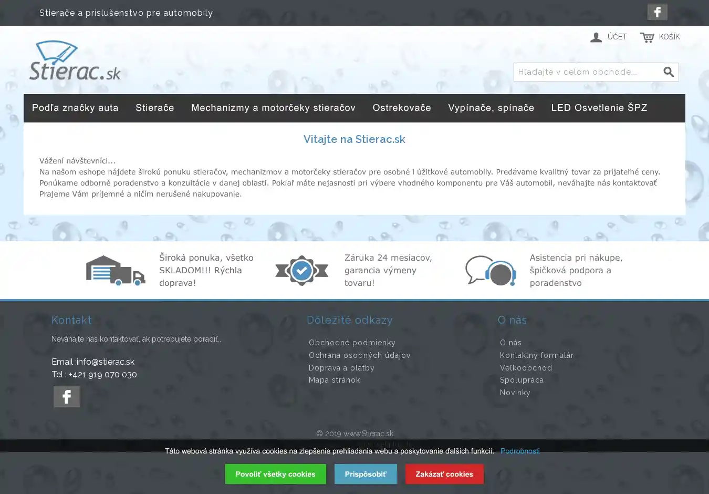Focus the store search input field
This screenshot has height=494, width=709.
(587, 72)
